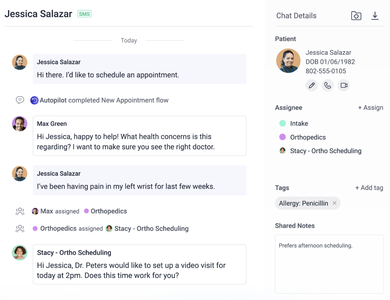The height and width of the screenshot is (300, 390).
Task: Select the Intake assignee
Action: [x=299, y=123]
